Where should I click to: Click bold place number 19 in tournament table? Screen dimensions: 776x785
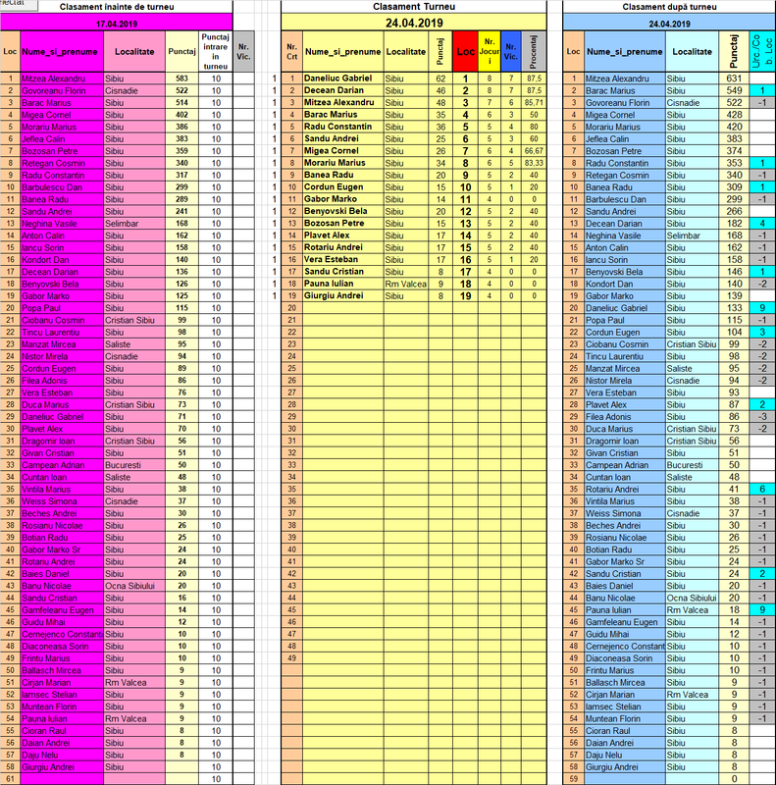465,296
